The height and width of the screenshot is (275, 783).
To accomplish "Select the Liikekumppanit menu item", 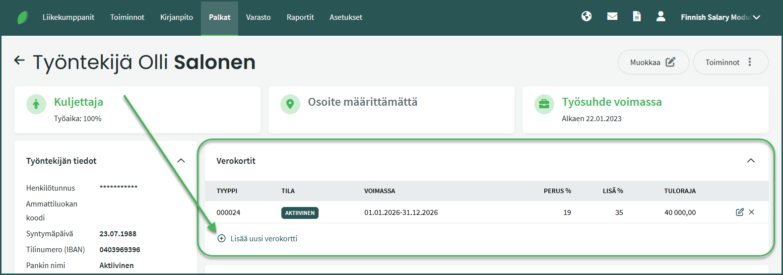I will click(68, 17).
